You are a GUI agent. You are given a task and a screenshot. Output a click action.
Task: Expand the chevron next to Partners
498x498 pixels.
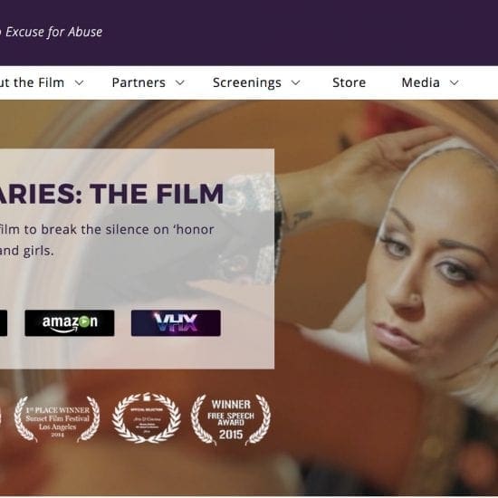point(180,83)
